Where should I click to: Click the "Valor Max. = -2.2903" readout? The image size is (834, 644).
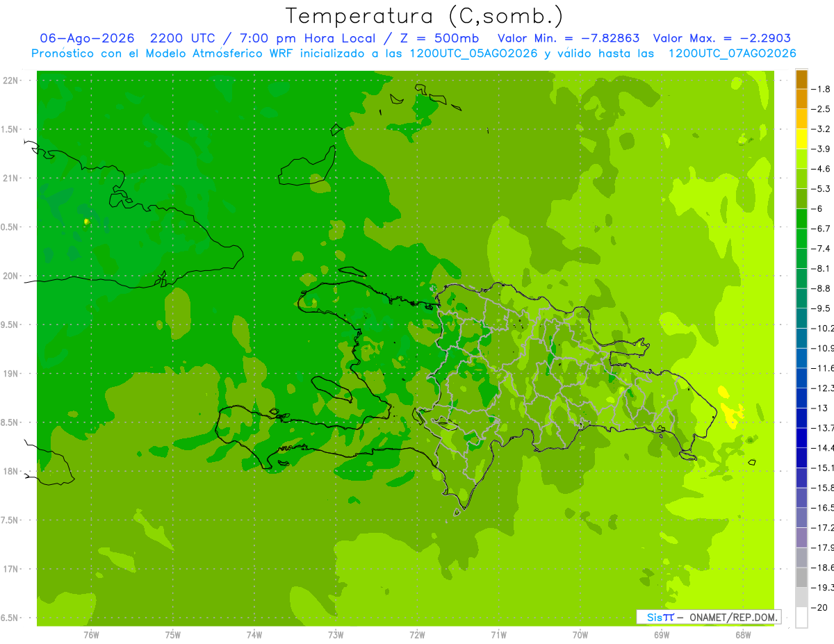tap(723, 38)
